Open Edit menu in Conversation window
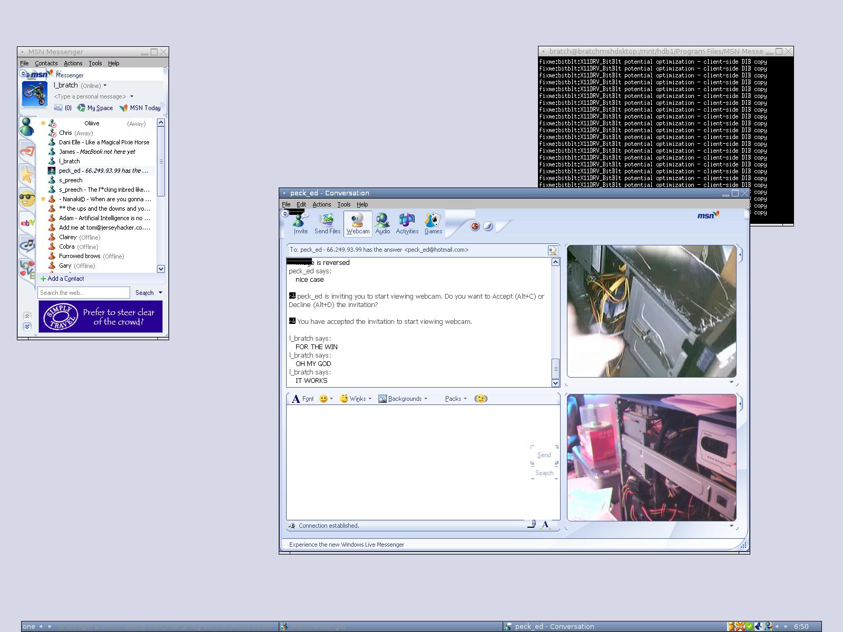The image size is (843, 632). (x=301, y=204)
